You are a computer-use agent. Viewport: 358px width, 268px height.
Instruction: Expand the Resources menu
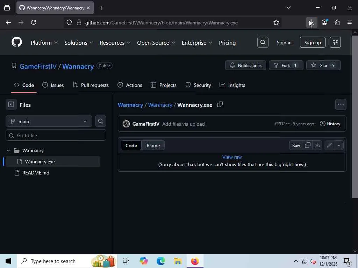(x=115, y=43)
